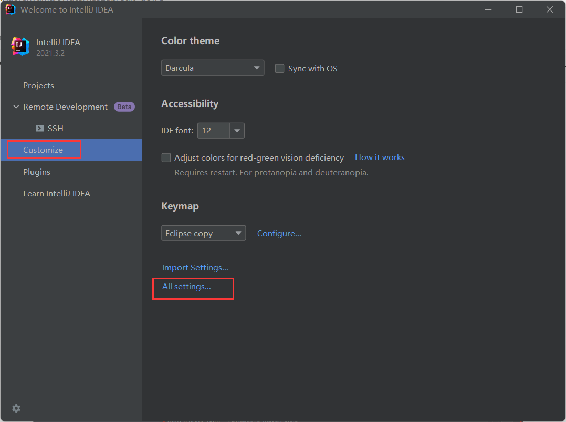Open the settings gear icon at bottom-left
The width and height of the screenshot is (566, 422).
pyautogui.click(x=16, y=408)
